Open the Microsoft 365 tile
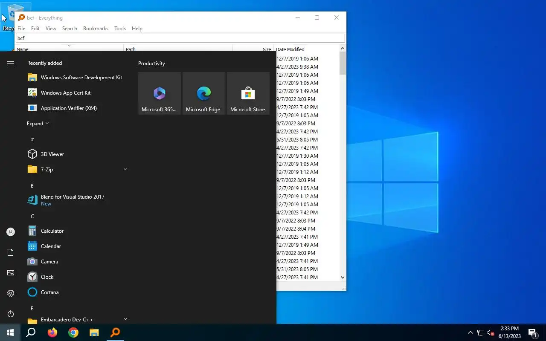The width and height of the screenshot is (546, 341). (x=160, y=93)
